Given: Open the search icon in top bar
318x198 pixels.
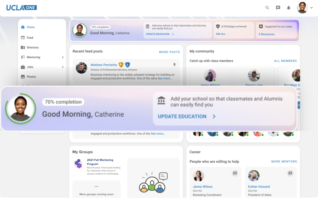Looking at the screenshot, I should [x=267, y=8].
